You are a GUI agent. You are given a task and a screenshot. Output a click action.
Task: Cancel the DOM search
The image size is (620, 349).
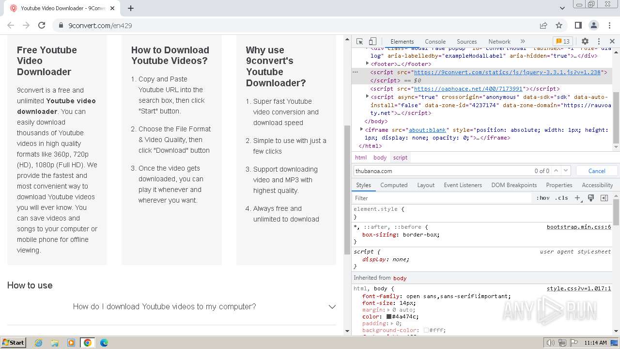tap(597, 171)
